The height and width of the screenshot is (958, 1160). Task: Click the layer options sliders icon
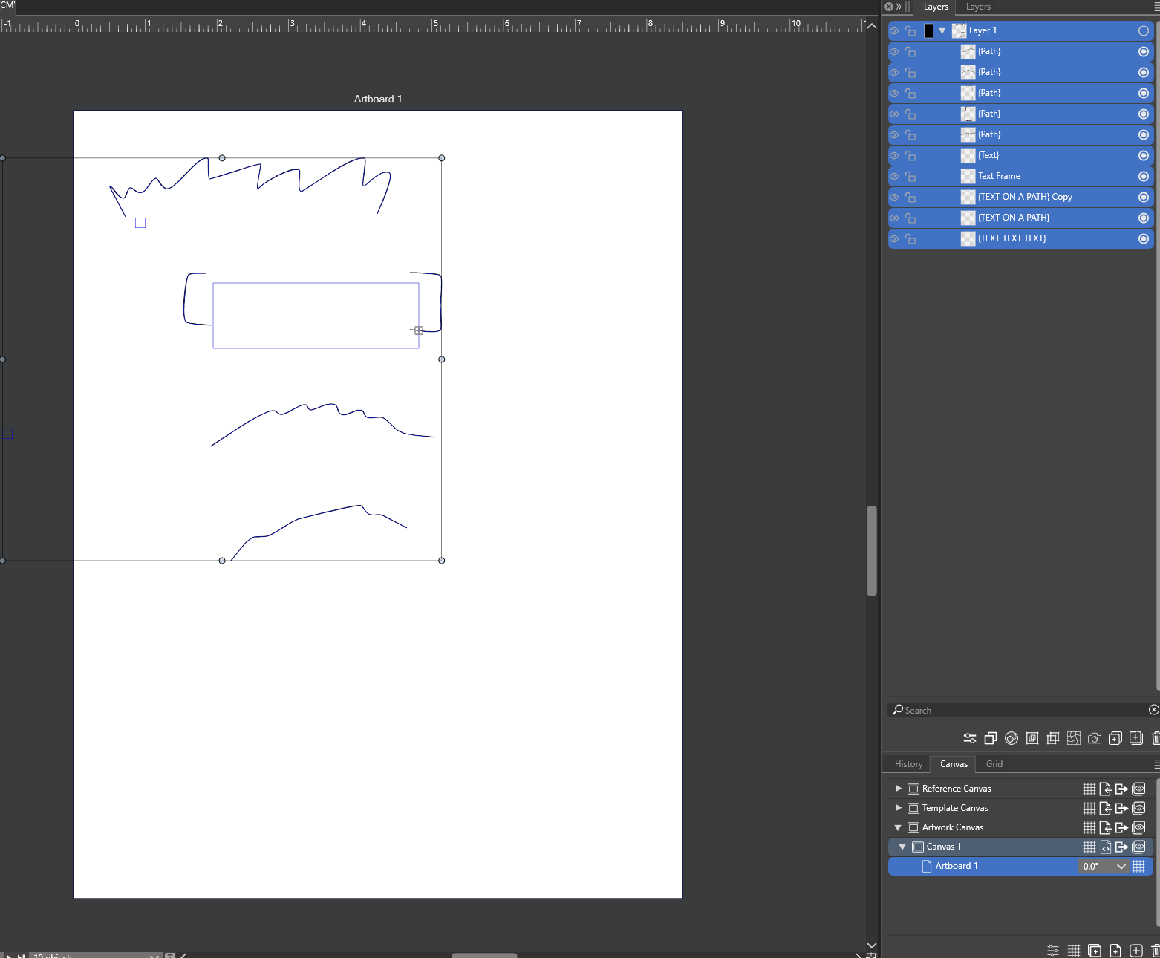(x=969, y=738)
